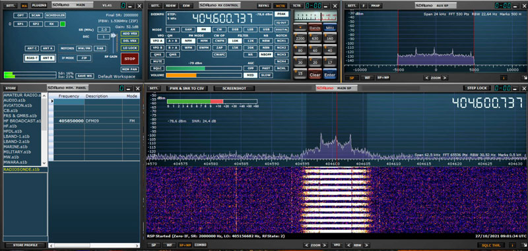This screenshot has width=528, height=251.
Task: Click the MHz keypad button
Action: [330, 28]
